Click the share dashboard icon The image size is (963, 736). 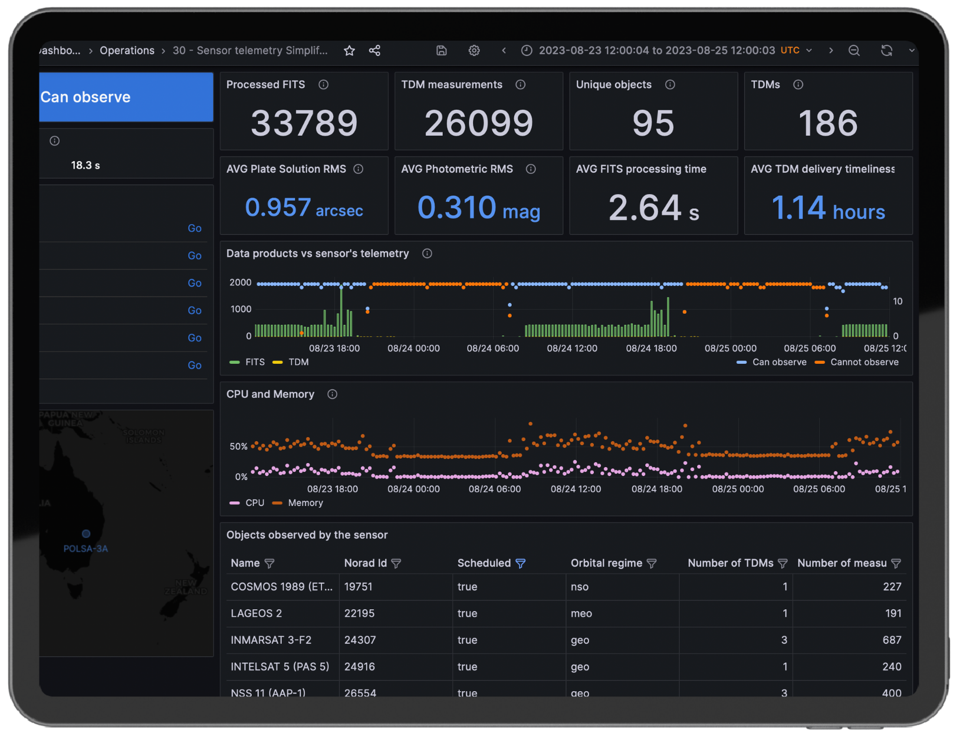374,51
